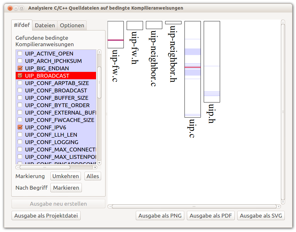Select the uip-neighbor.h file box
The width and height of the screenshot is (296, 232).
[x=173, y=23]
